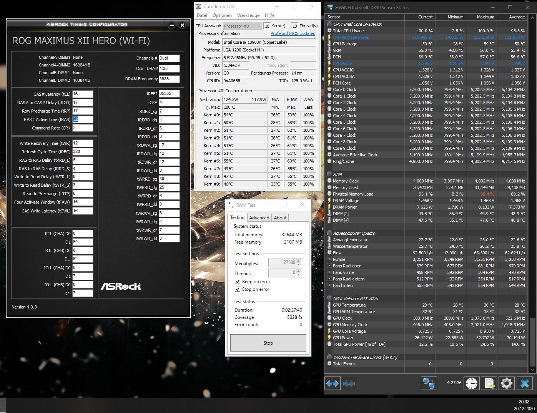Click the lightning icon beside CPU Package Power

[x=329, y=37]
